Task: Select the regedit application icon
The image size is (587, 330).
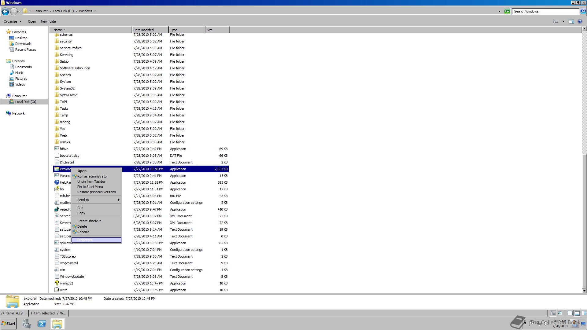Action: click(57, 209)
